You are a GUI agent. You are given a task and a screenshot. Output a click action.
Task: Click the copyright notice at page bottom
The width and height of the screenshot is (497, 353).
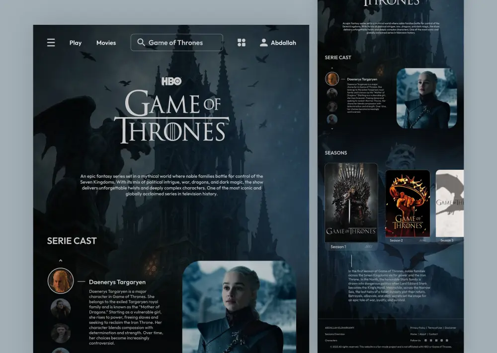coord(391,347)
